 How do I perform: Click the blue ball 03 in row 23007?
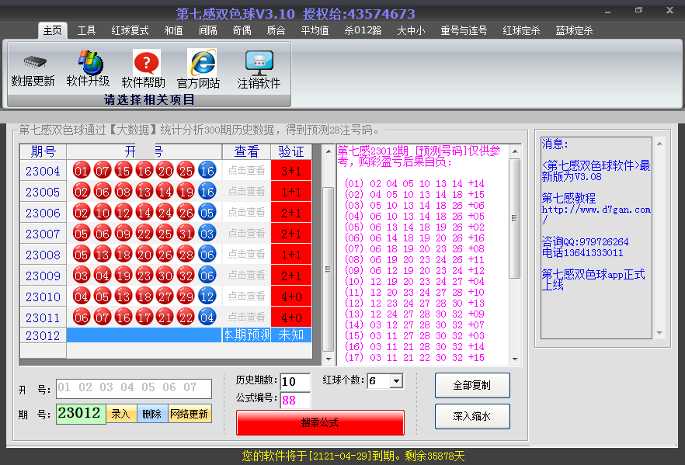pos(207,234)
